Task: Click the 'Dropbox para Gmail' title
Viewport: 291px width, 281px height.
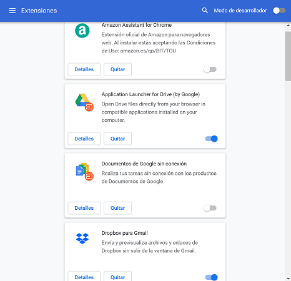Action: pyautogui.click(x=124, y=233)
